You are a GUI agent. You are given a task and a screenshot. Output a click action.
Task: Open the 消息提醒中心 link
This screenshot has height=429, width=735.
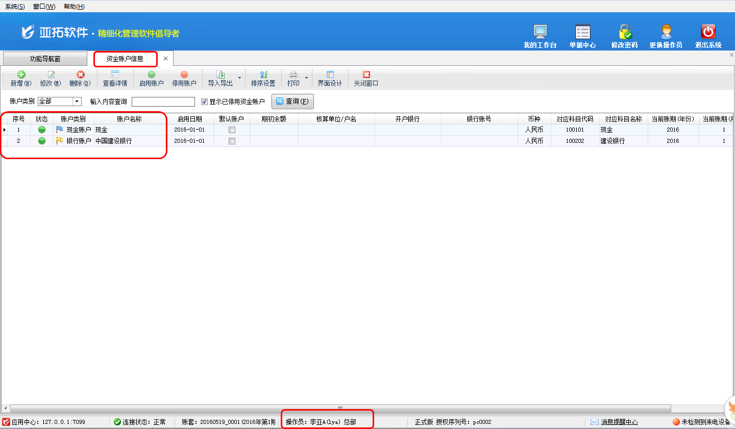(619, 422)
